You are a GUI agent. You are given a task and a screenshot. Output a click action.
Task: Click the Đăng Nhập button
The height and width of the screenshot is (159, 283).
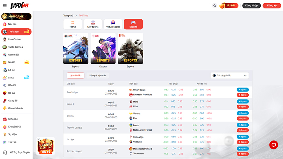click(252, 6)
